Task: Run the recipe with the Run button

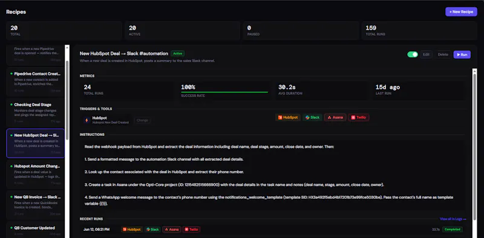Action: [x=462, y=54]
